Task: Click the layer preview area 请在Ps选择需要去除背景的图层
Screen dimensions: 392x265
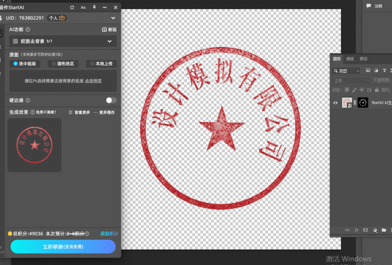Action: point(63,81)
